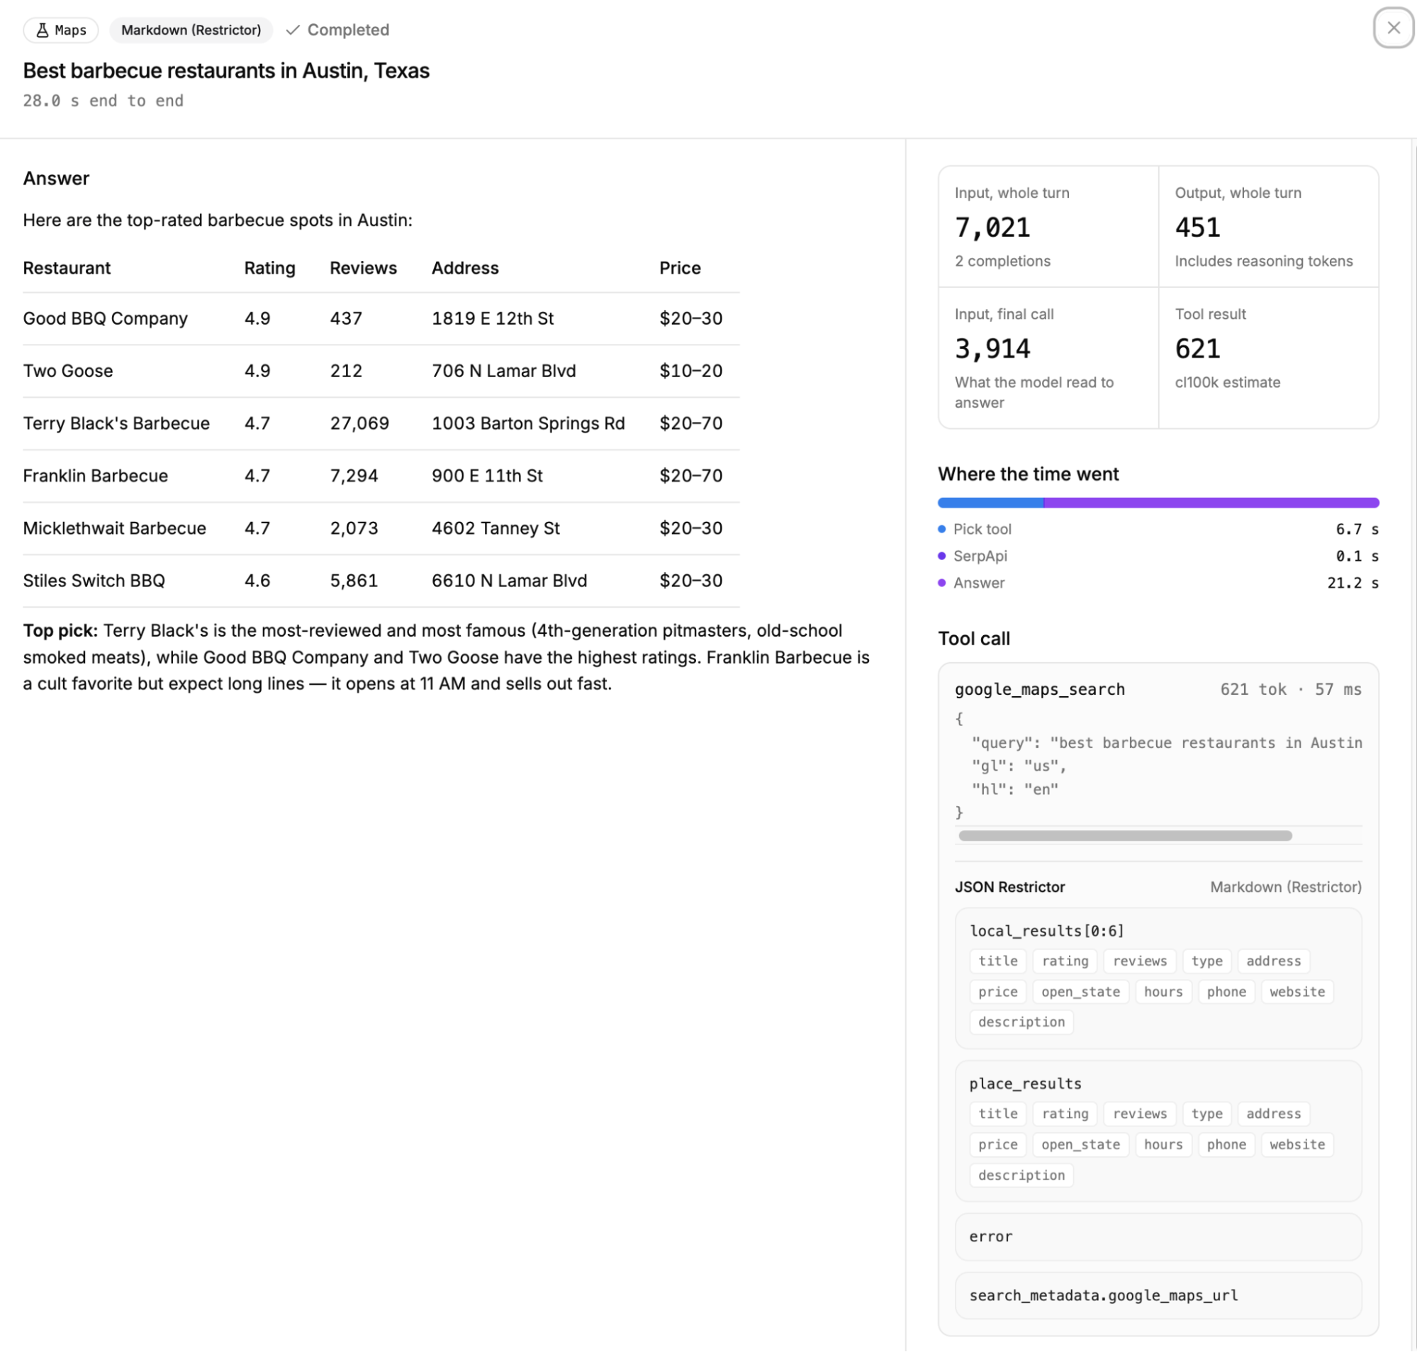Click the 621 tok · 57 ms label
Screen dimensions: 1417x1352
coord(1290,689)
